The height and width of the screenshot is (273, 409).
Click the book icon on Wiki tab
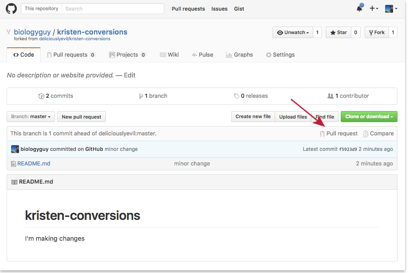click(x=163, y=55)
